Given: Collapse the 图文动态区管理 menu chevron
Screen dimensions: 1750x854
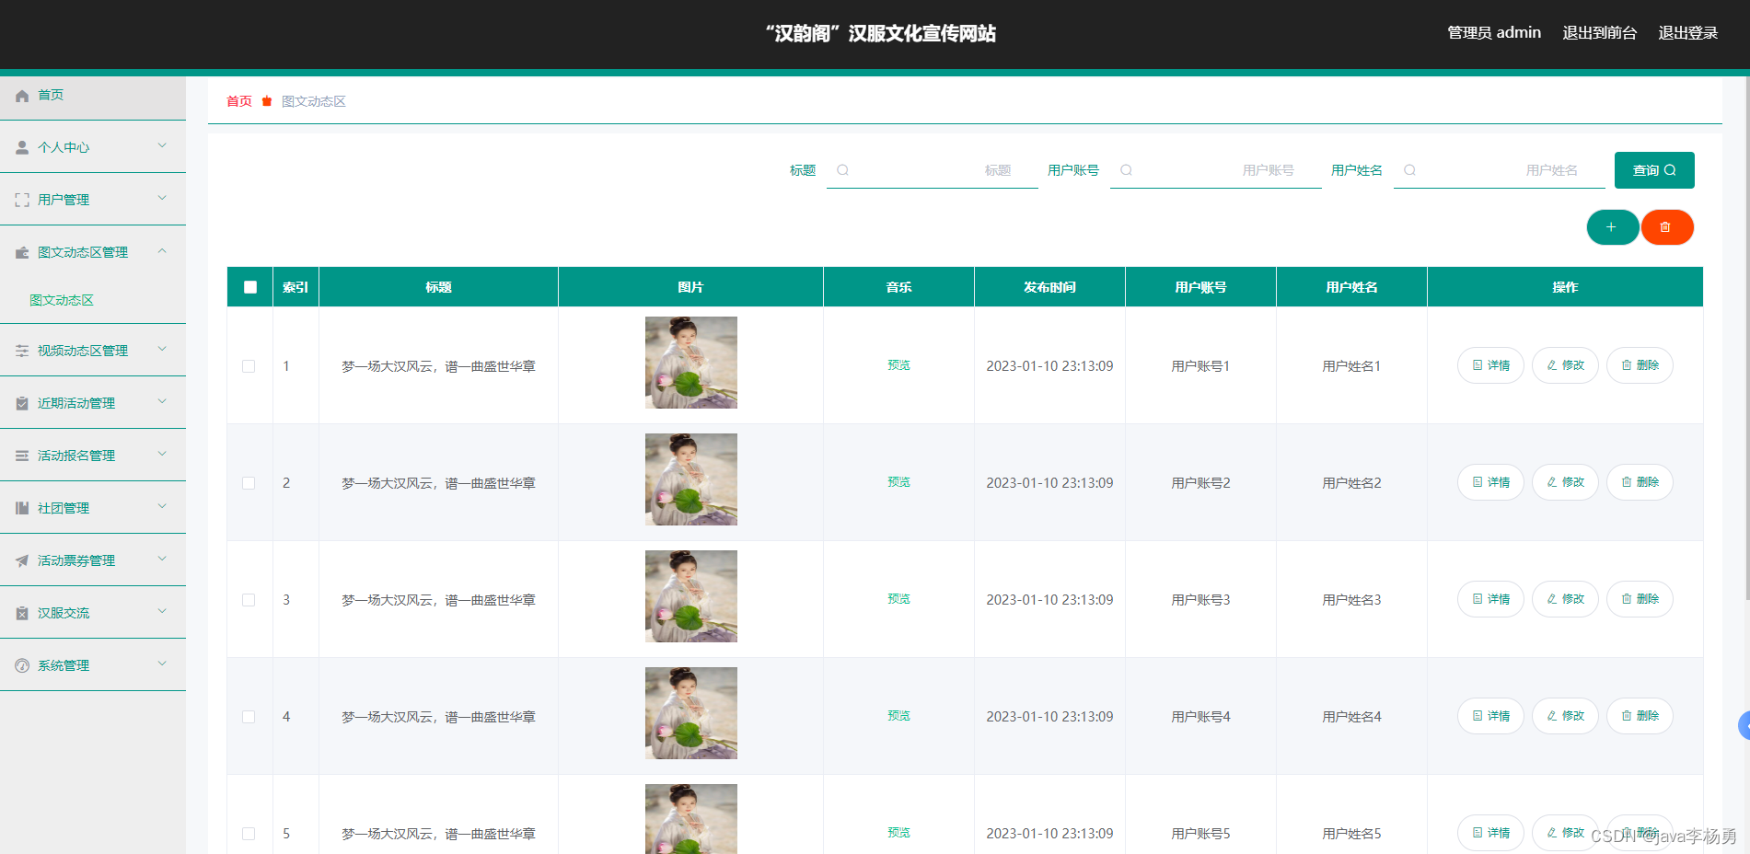Looking at the screenshot, I should coord(162,250).
